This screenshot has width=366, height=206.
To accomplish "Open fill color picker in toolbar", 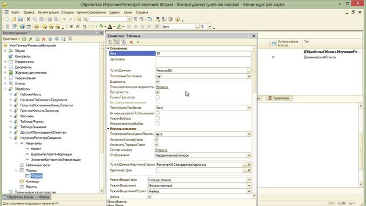I will click(x=101, y=27).
